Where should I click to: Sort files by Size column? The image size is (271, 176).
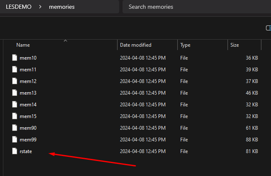(234, 45)
